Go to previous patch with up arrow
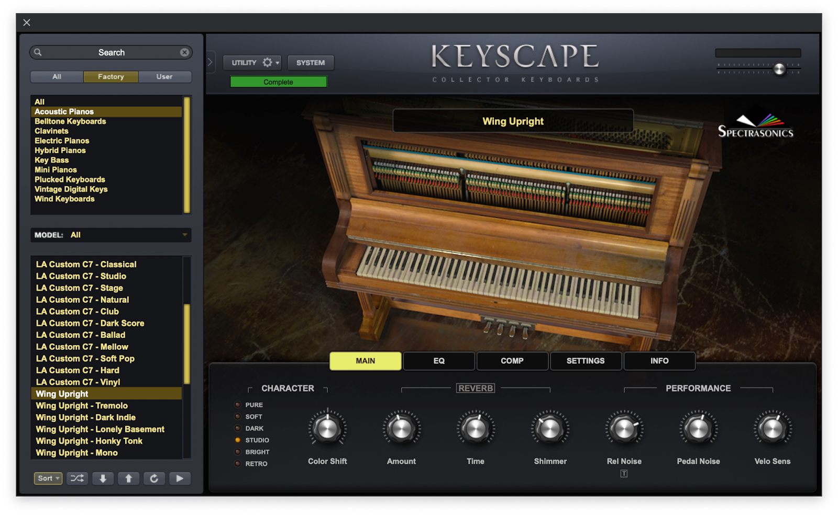Image resolution: width=838 pixels, height=515 pixels. click(x=128, y=478)
